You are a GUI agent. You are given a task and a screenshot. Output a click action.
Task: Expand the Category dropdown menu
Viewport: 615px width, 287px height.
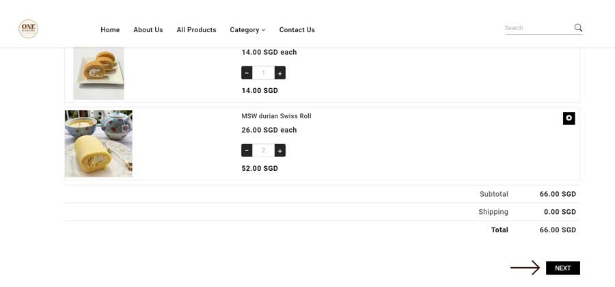point(247,30)
